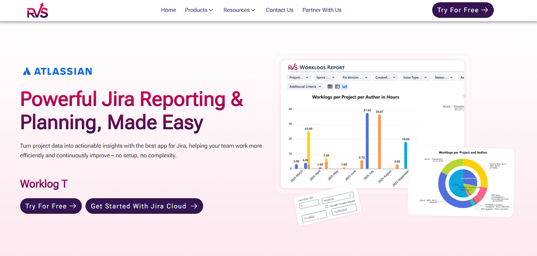Expand the Fix Version filter dropdown
Screen dimensions: 537x256
[x=355, y=77]
